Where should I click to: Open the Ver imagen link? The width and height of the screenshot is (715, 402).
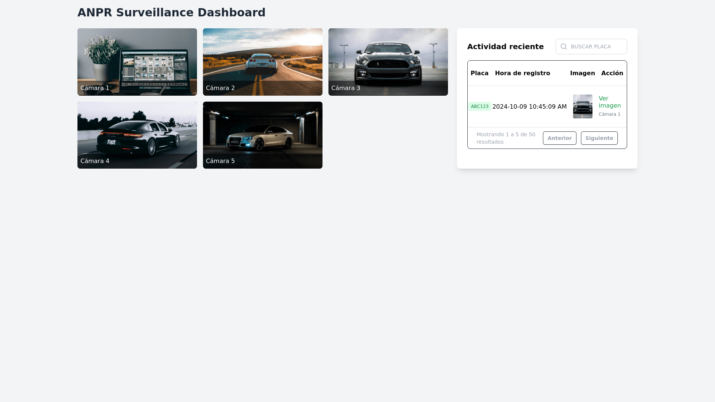point(610,102)
